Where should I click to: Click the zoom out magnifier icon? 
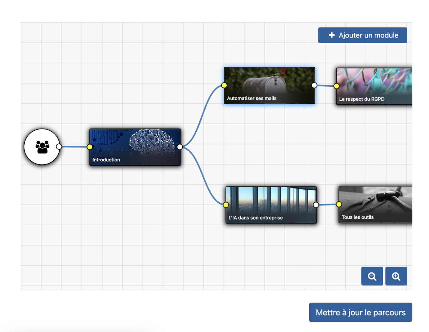(x=372, y=276)
